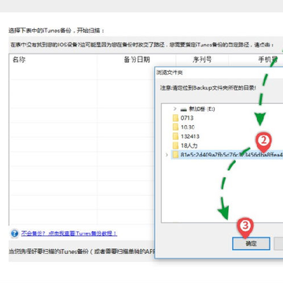Screen dimensions: 283x283
Task: Click the 0713 folder icon
Action: pyautogui.click(x=175, y=118)
